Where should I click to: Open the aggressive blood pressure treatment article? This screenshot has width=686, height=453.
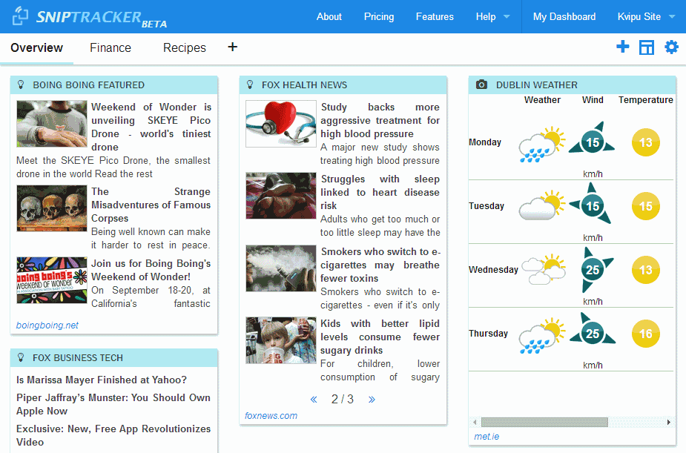point(380,120)
